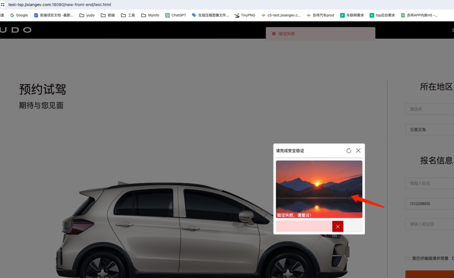Open the 请选择 region dropdown
454x278 pixels.
430,109
